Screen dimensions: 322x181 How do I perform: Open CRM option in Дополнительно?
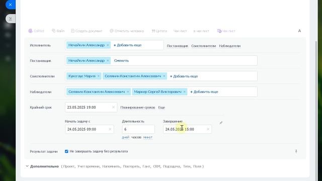coord(156,166)
